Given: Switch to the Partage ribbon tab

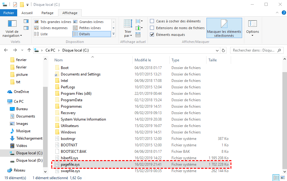Looking at the screenshot, I should [x=47, y=13].
